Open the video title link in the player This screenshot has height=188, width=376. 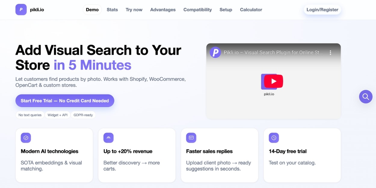coord(273,52)
